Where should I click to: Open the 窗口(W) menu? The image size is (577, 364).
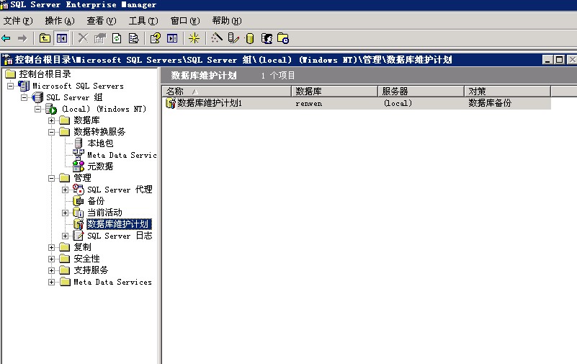click(x=185, y=21)
